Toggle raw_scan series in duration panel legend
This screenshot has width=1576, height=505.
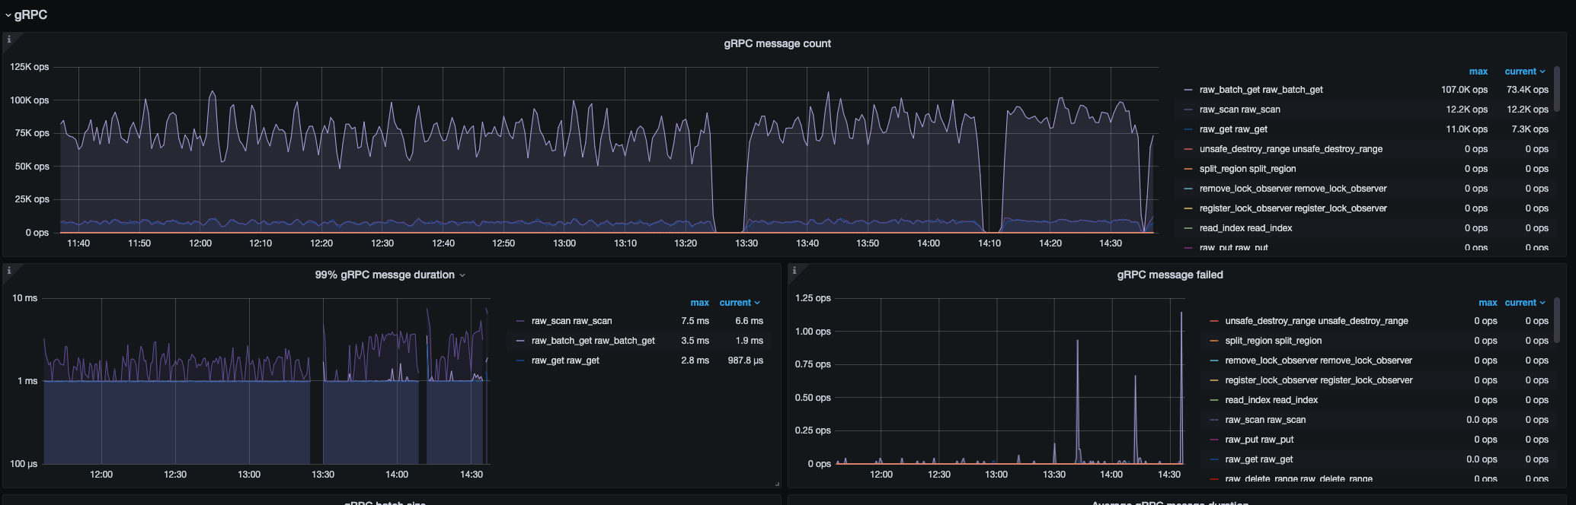pos(571,321)
